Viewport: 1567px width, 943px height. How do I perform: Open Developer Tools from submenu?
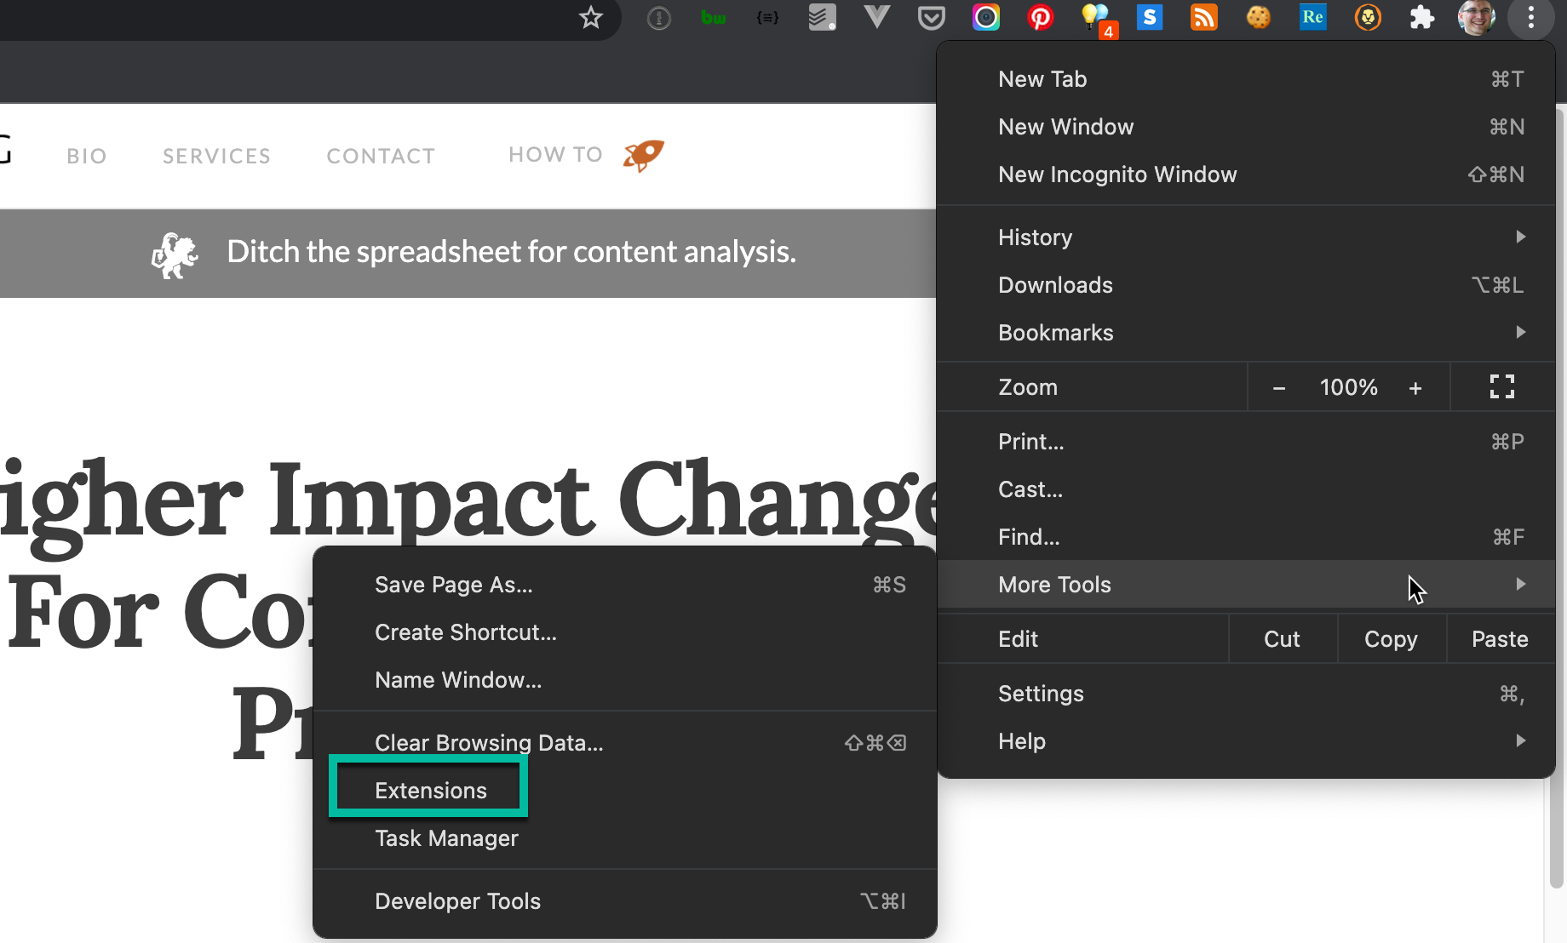click(457, 901)
